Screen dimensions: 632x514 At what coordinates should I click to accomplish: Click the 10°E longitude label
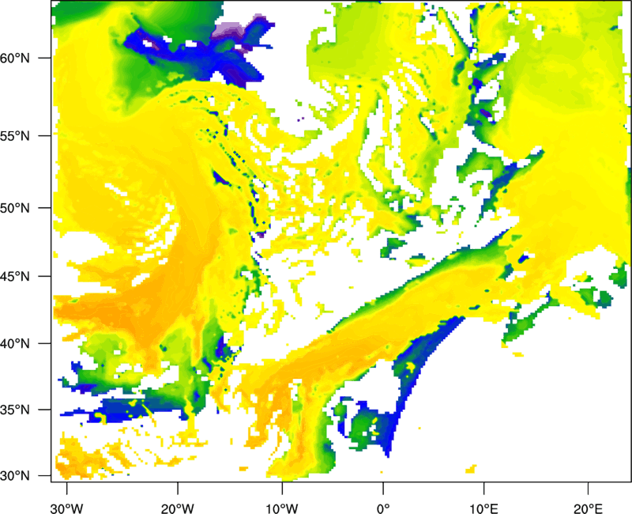(x=483, y=508)
